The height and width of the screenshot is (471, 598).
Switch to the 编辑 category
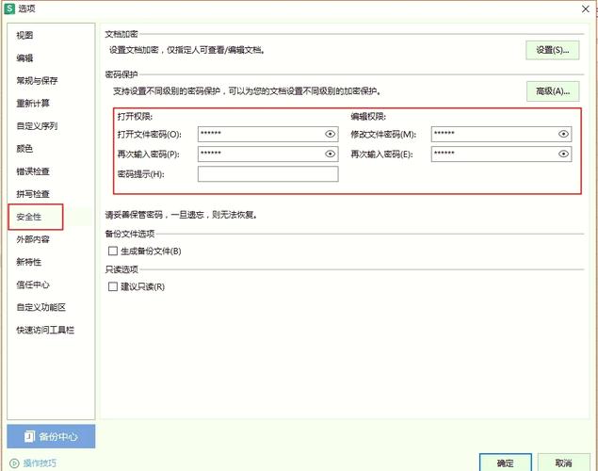tap(24, 58)
